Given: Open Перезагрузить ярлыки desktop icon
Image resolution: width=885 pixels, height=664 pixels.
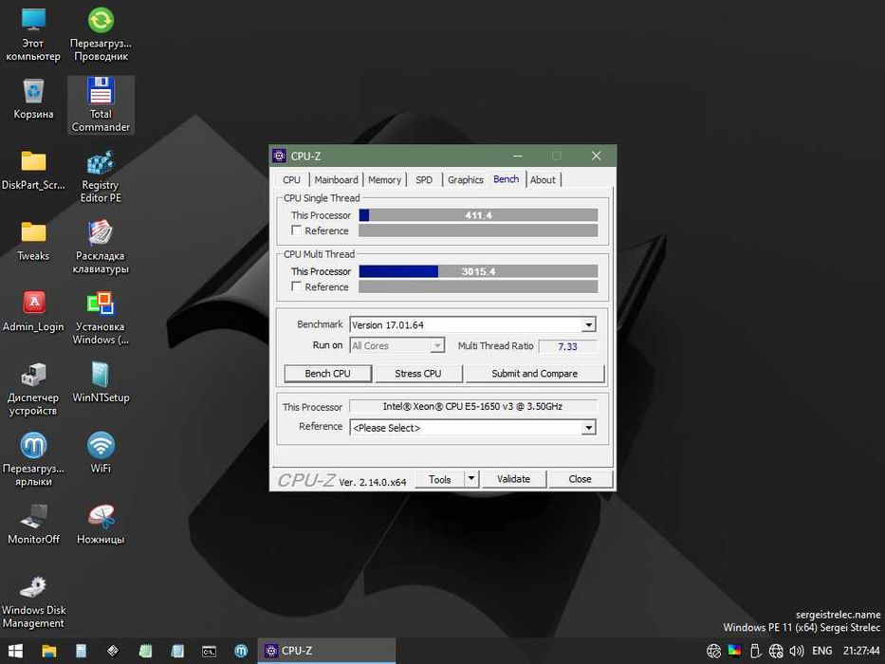Looking at the screenshot, I should [33, 460].
